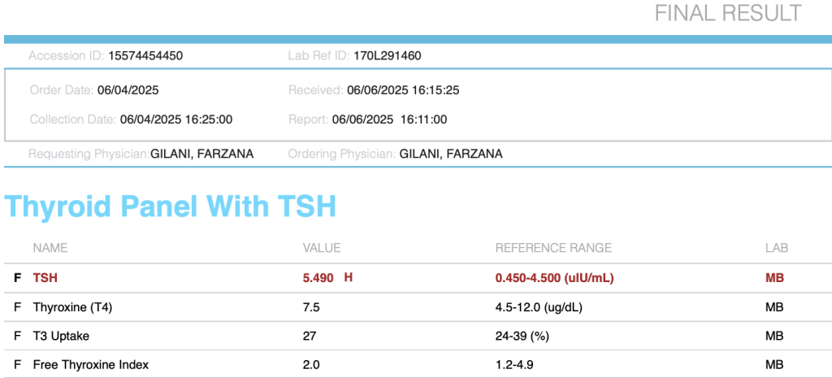Image resolution: width=832 pixels, height=378 pixels.
Task: Click MB lab code in T3 Uptake row
Action: (x=774, y=336)
